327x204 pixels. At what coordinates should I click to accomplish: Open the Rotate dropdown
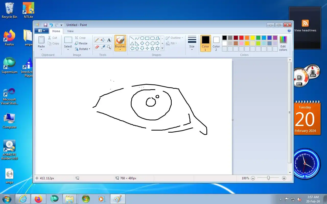(x=83, y=49)
